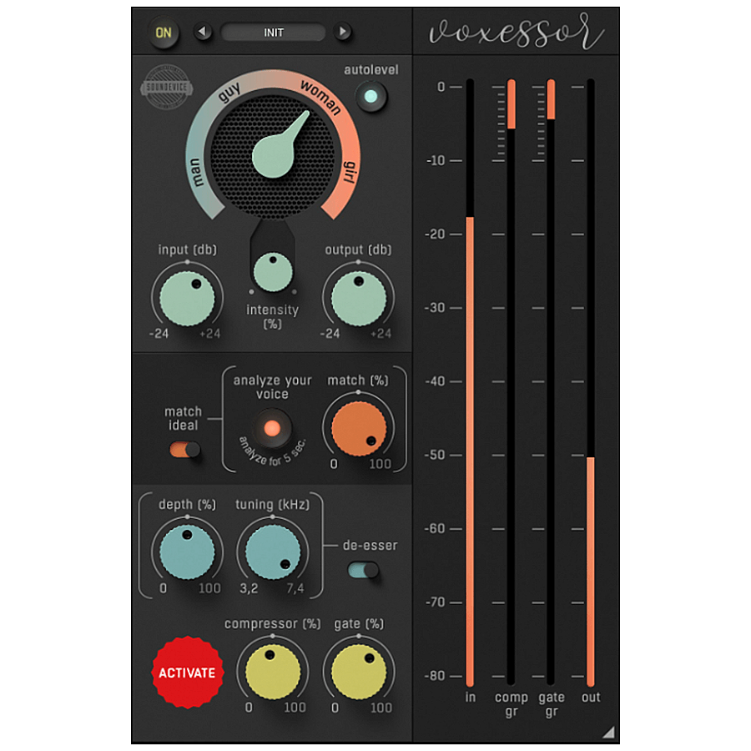Viewport: 751px width, 751px height.
Task: Click the 'analyze for 5 sec.' text
Action: (x=272, y=452)
